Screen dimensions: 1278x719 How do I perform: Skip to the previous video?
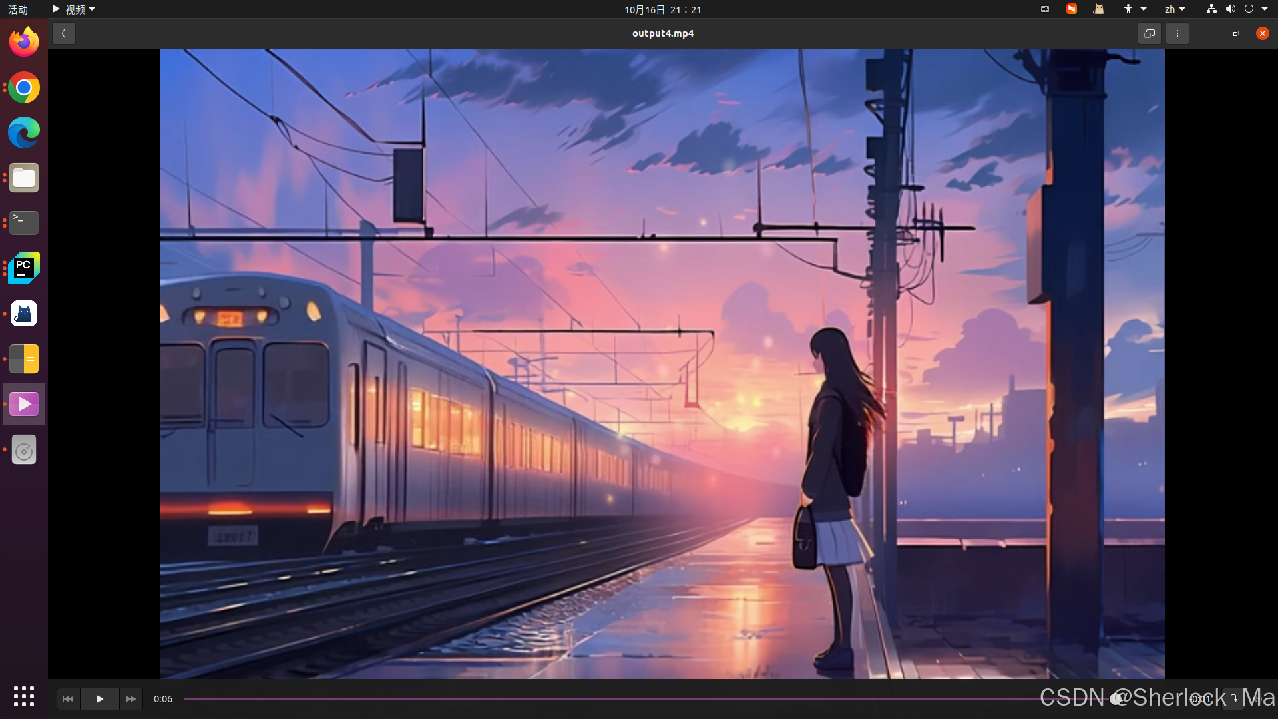coord(68,699)
